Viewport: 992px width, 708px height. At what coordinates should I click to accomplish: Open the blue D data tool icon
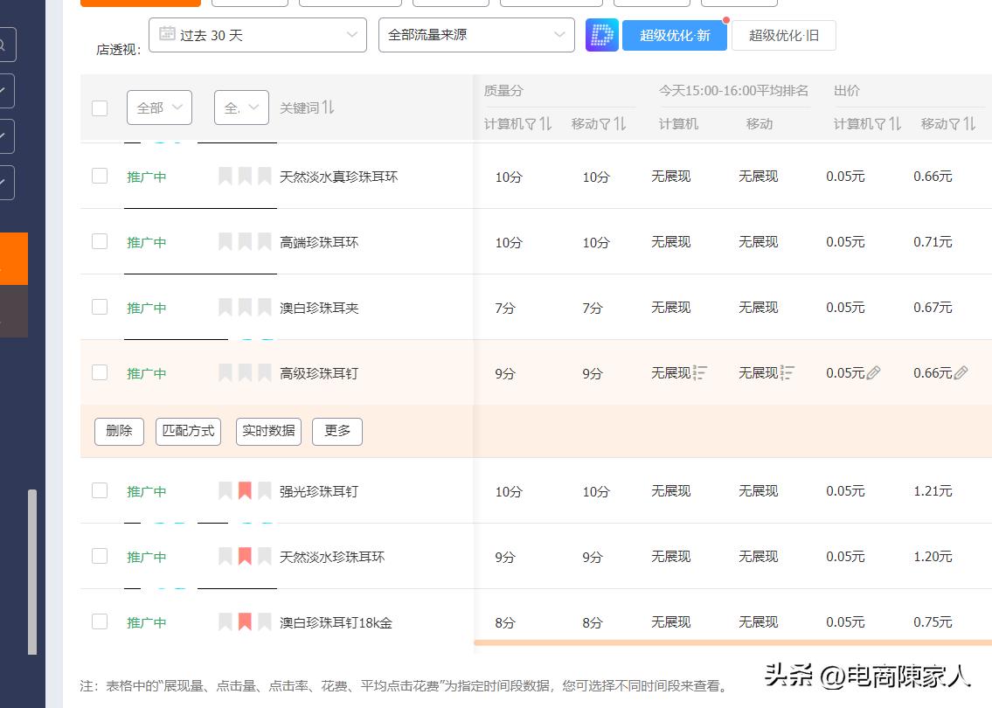coord(601,34)
